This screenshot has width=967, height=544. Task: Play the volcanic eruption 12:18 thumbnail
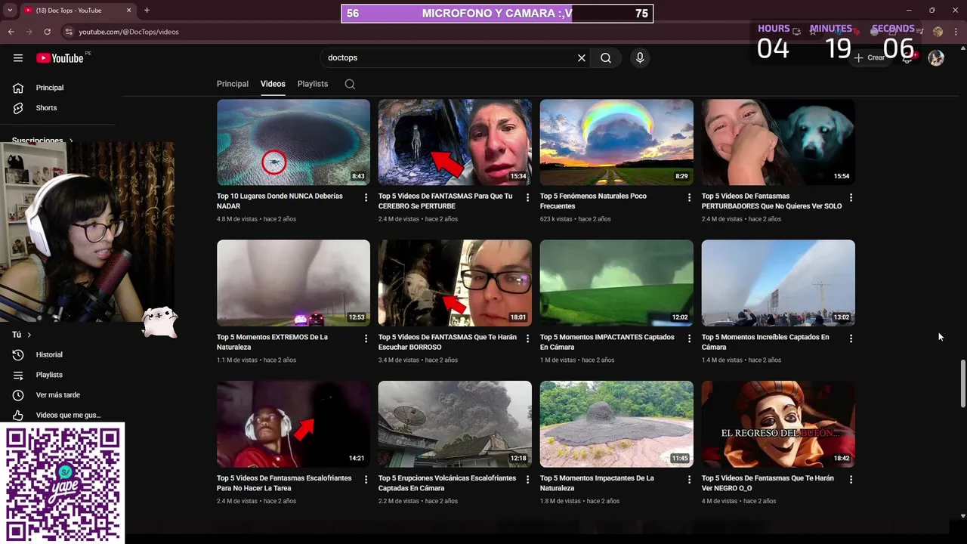pos(455,424)
